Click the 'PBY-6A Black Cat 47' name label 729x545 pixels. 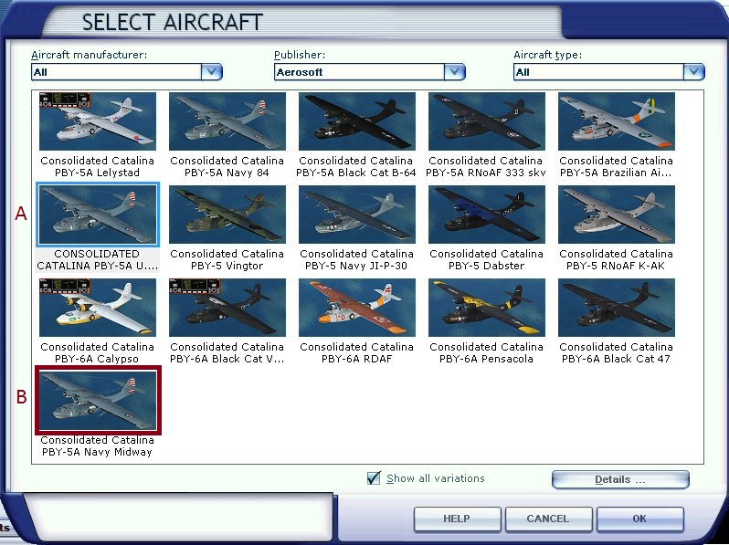pyautogui.click(x=616, y=359)
